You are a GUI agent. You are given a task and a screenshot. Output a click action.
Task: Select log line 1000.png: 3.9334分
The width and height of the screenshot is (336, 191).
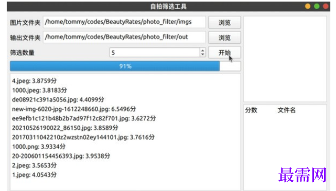(39, 147)
